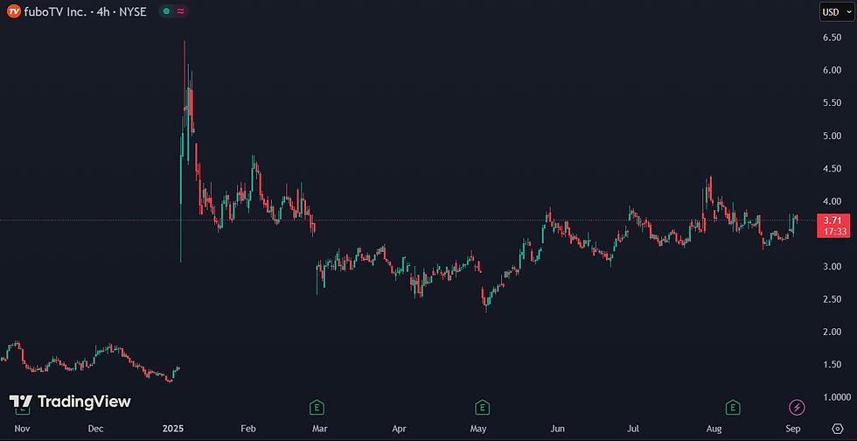Click the Apr label on time axis
The image size is (857, 441).
point(400,429)
